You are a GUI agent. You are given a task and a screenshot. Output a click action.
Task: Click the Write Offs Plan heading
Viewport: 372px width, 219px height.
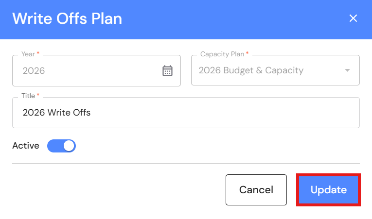tap(67, 19)
